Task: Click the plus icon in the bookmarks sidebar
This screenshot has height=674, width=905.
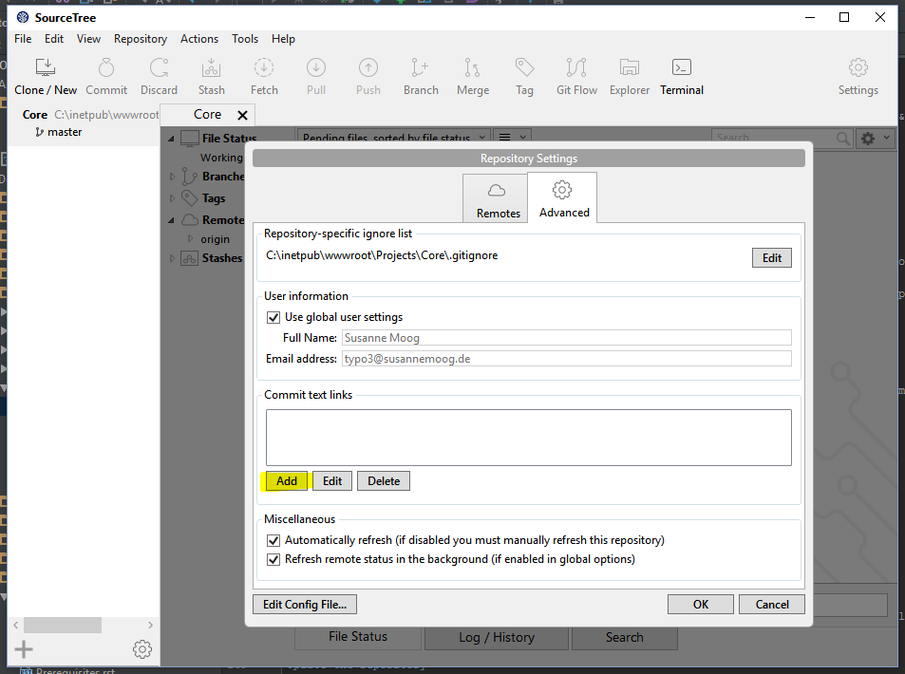Action: point(24,649)
